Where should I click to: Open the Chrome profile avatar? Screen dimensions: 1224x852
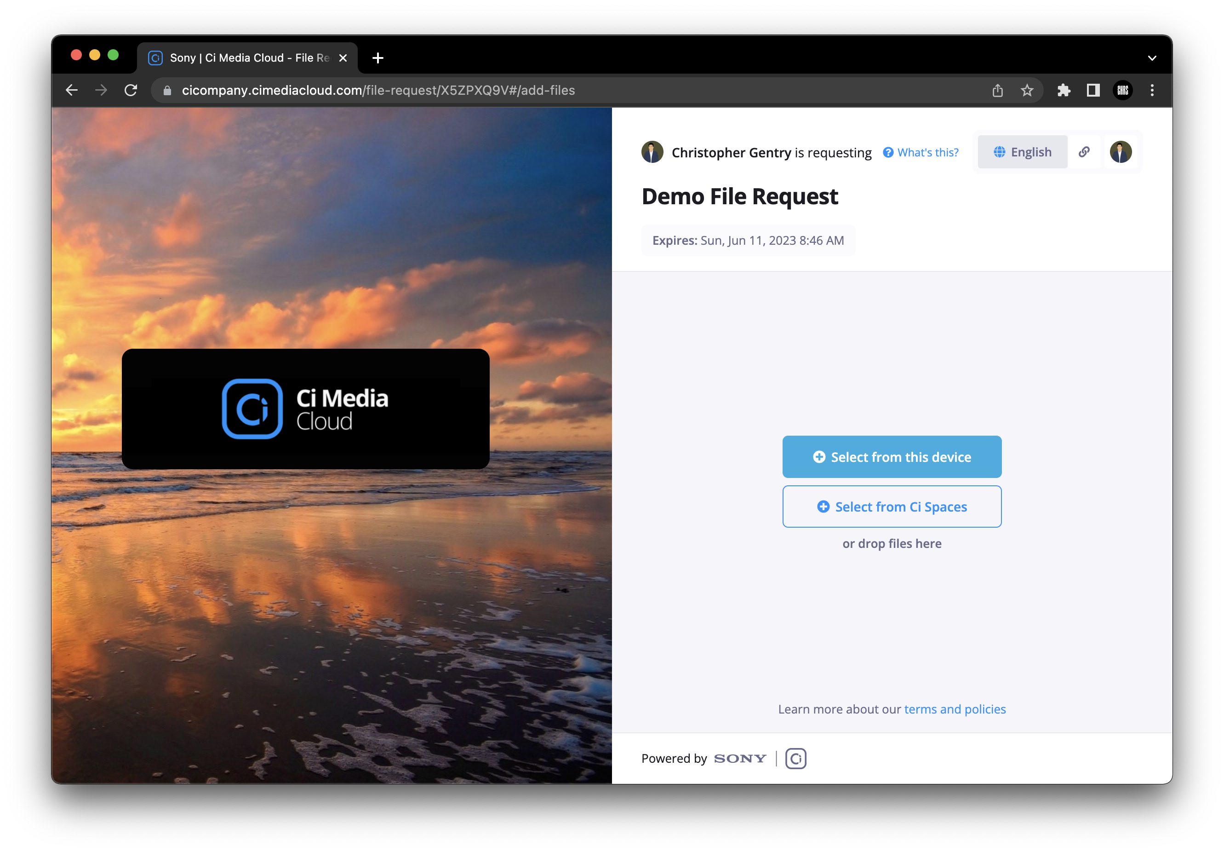point(1123,91)
